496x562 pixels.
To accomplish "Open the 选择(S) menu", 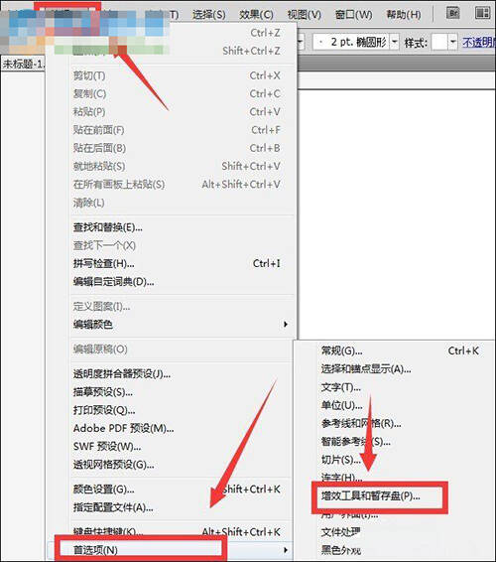I will [x=208, y=14].
